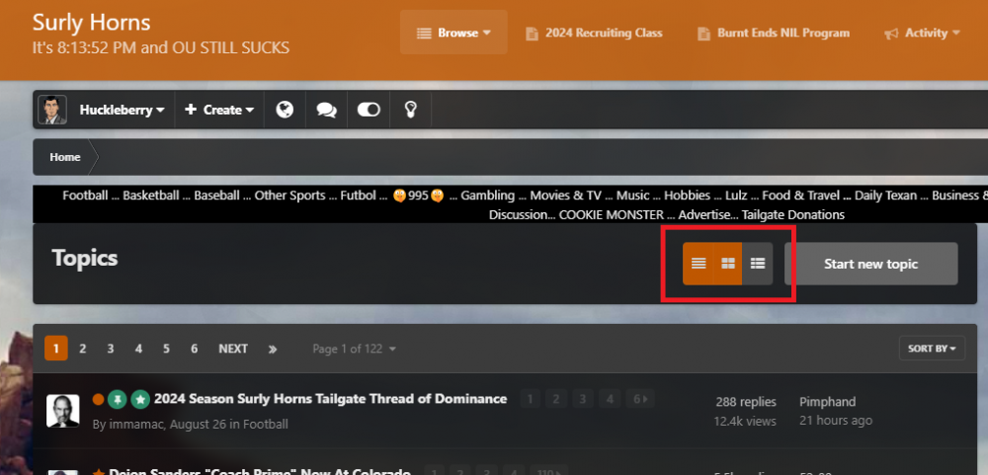
Task: Click the green star featured badge
Action: pos(140,400)
